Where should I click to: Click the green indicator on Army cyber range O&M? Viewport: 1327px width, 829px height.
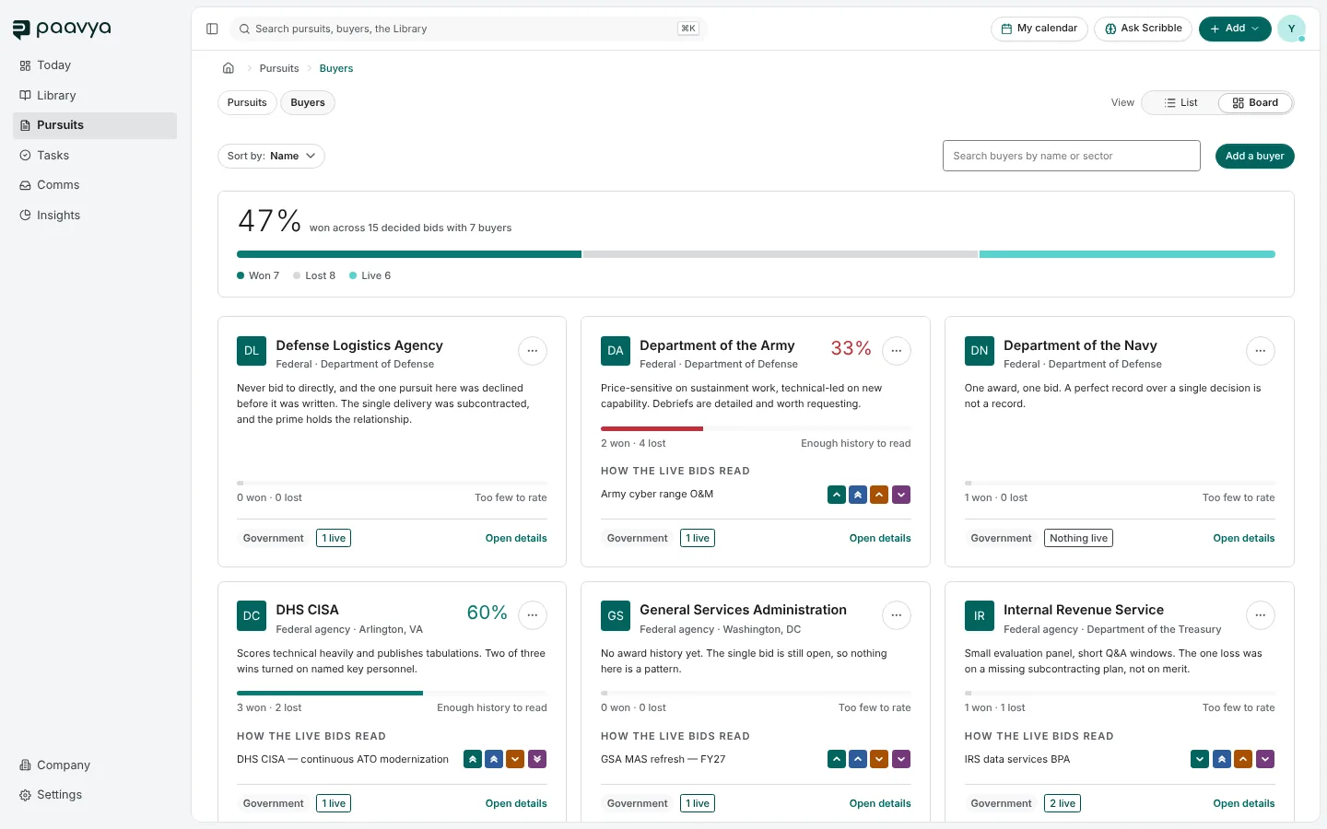tap(836, 495)
